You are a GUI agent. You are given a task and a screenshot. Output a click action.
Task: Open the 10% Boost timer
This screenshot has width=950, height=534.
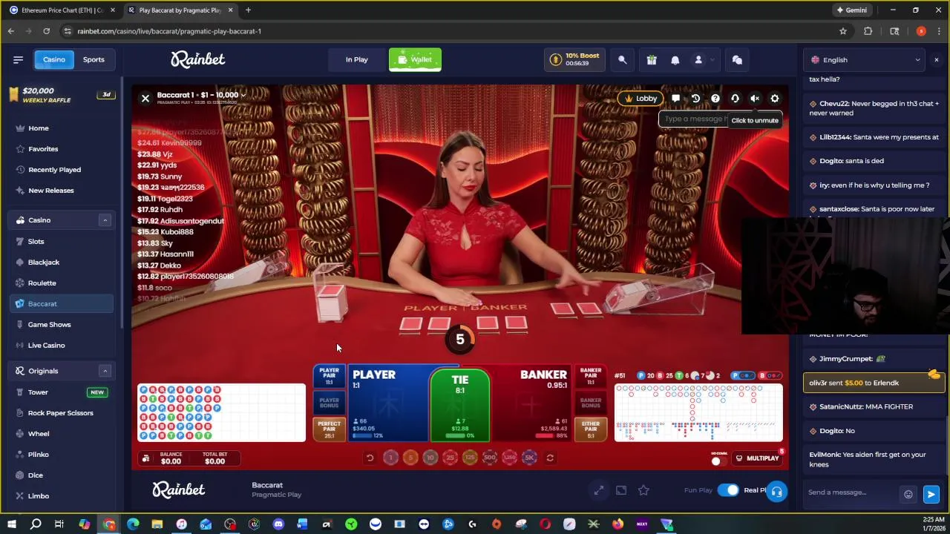574,59
